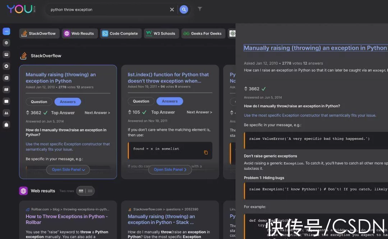Click the purple Web results globe icon
388x239 pixels.
tap(23, 191)
